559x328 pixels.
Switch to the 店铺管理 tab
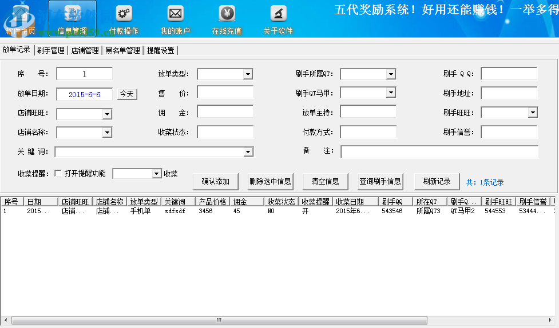[x=85, y=50]
